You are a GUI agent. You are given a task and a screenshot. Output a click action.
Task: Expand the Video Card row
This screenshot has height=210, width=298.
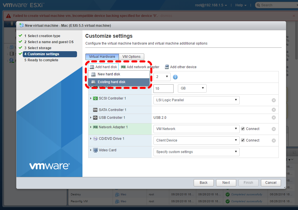(91, 150)
